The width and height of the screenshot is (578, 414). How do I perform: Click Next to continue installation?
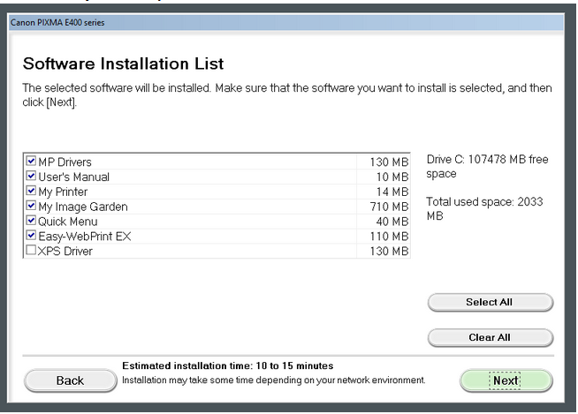coord(506,380)
